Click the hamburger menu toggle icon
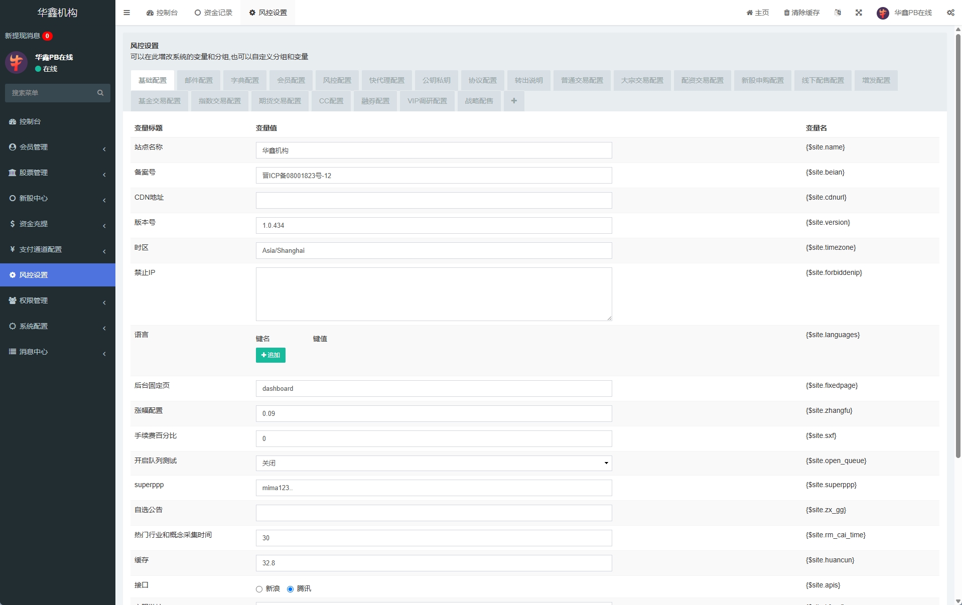962x605 pixels. tap(126, 13)
